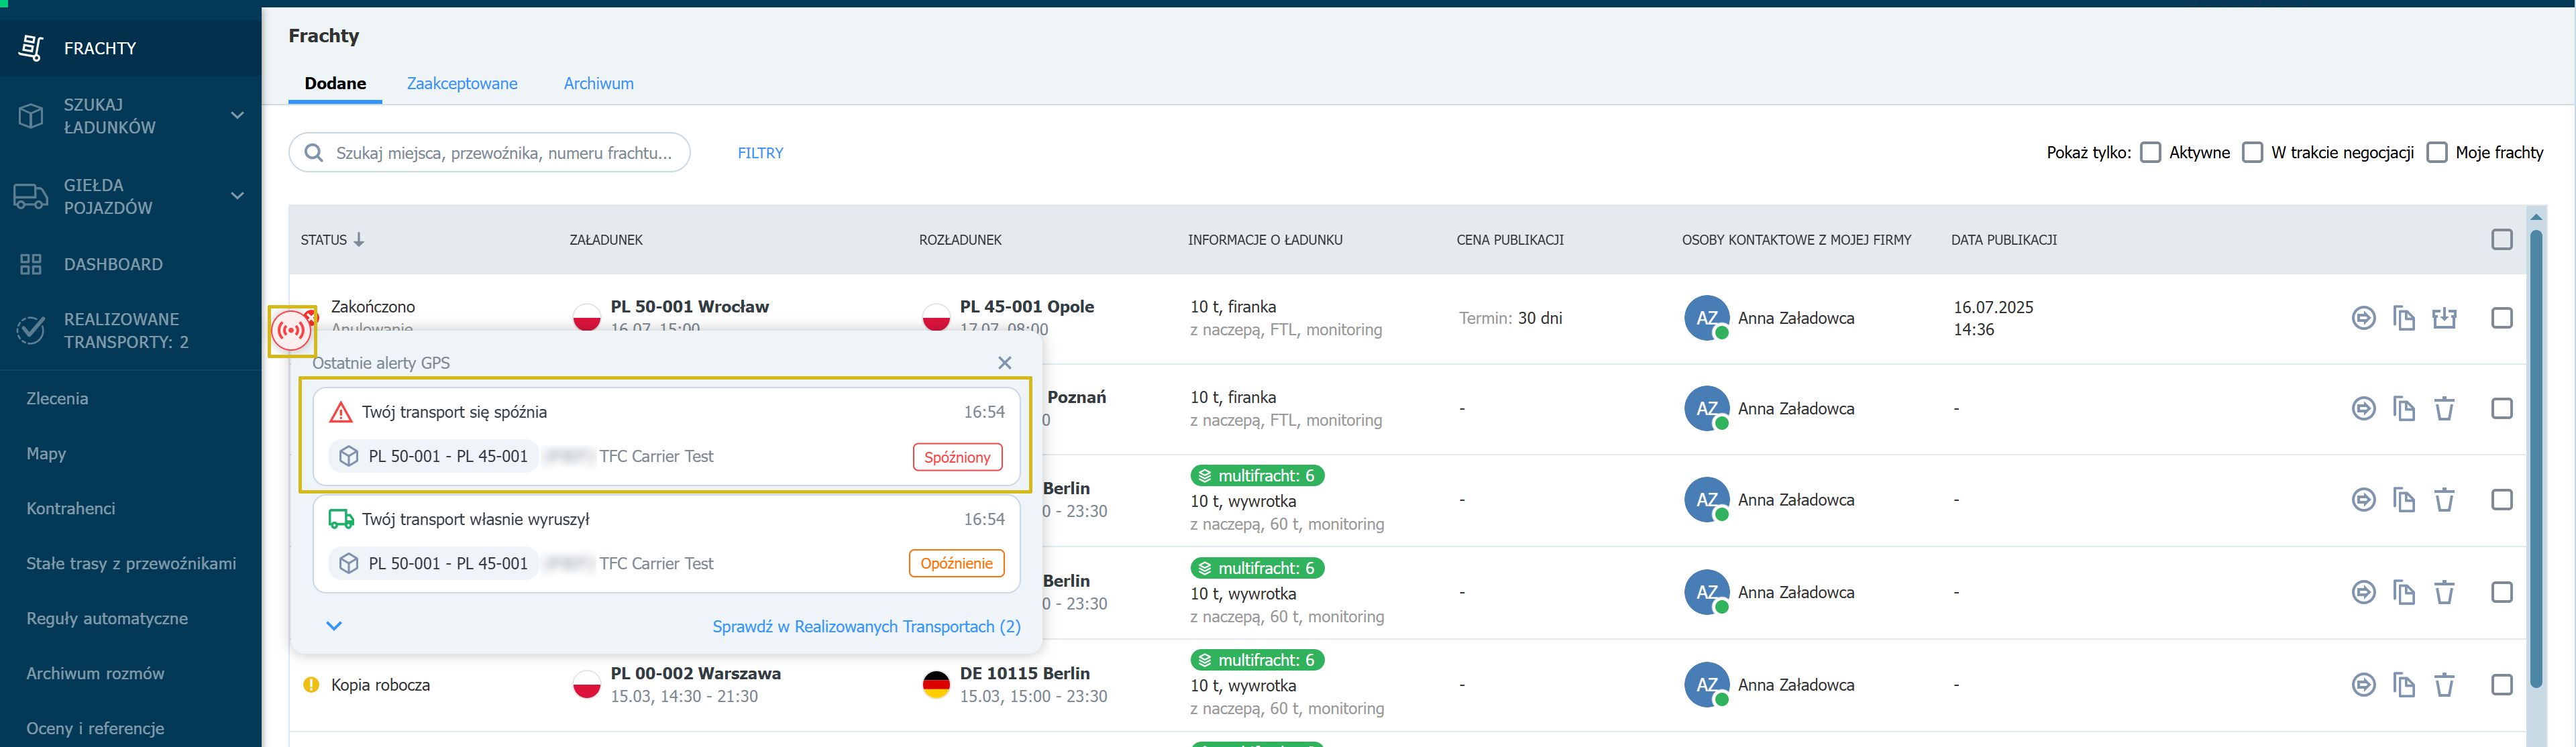2576x747 pixels.
Task: Click the Dashboard grid icon
Action: point(31,264)
